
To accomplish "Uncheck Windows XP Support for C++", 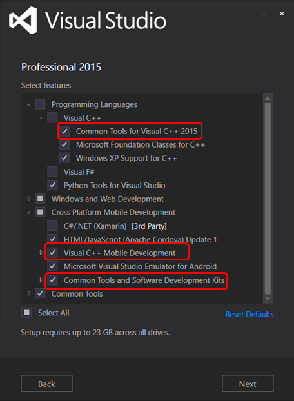I will 64,158.
